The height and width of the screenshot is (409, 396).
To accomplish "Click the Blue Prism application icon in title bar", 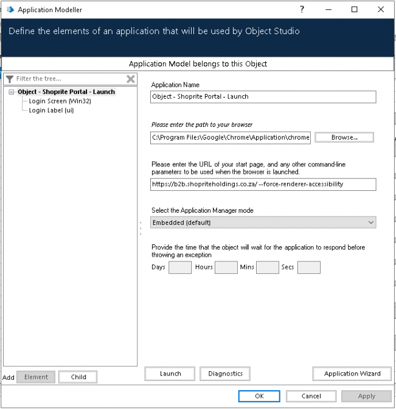I will click(10, 10).
